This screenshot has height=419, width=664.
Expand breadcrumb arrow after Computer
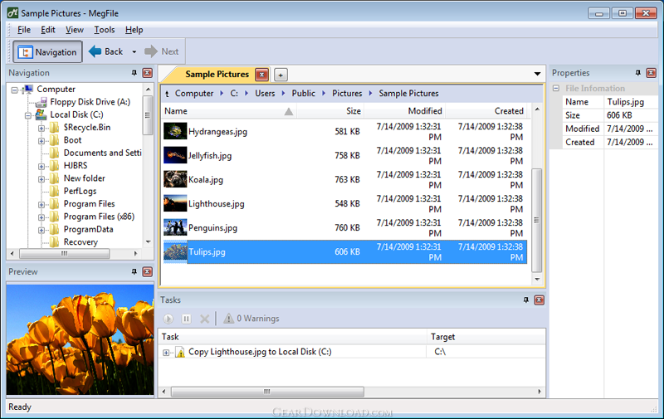coord(222,93)
